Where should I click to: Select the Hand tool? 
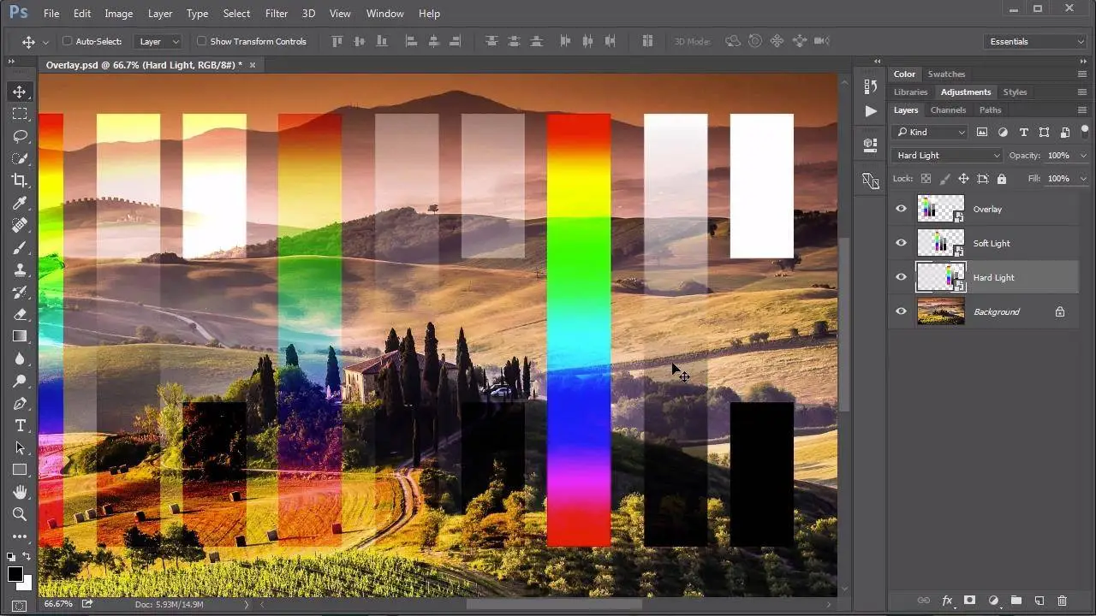(x=20, y=492)
